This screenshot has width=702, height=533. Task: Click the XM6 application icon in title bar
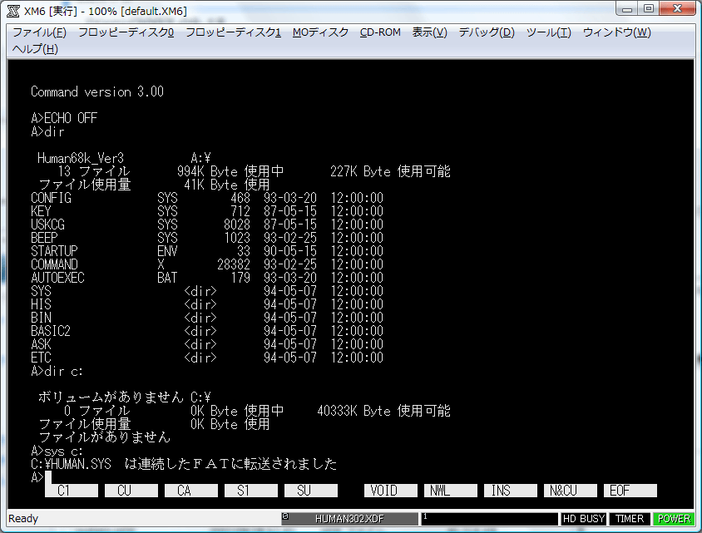(x=13, y=9)
